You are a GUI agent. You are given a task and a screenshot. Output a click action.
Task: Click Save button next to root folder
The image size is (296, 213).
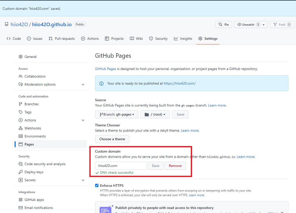(x=180, y=114)
